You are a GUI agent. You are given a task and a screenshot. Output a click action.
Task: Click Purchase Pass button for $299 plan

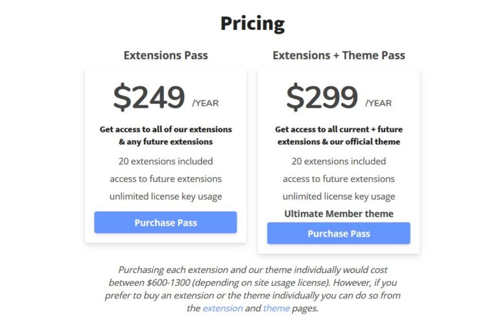(338, 233)
